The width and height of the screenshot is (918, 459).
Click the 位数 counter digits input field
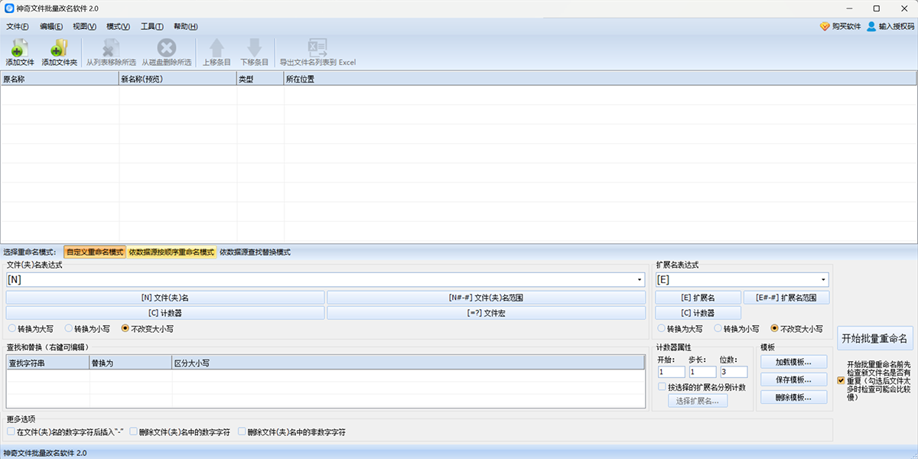coord(733,372)
